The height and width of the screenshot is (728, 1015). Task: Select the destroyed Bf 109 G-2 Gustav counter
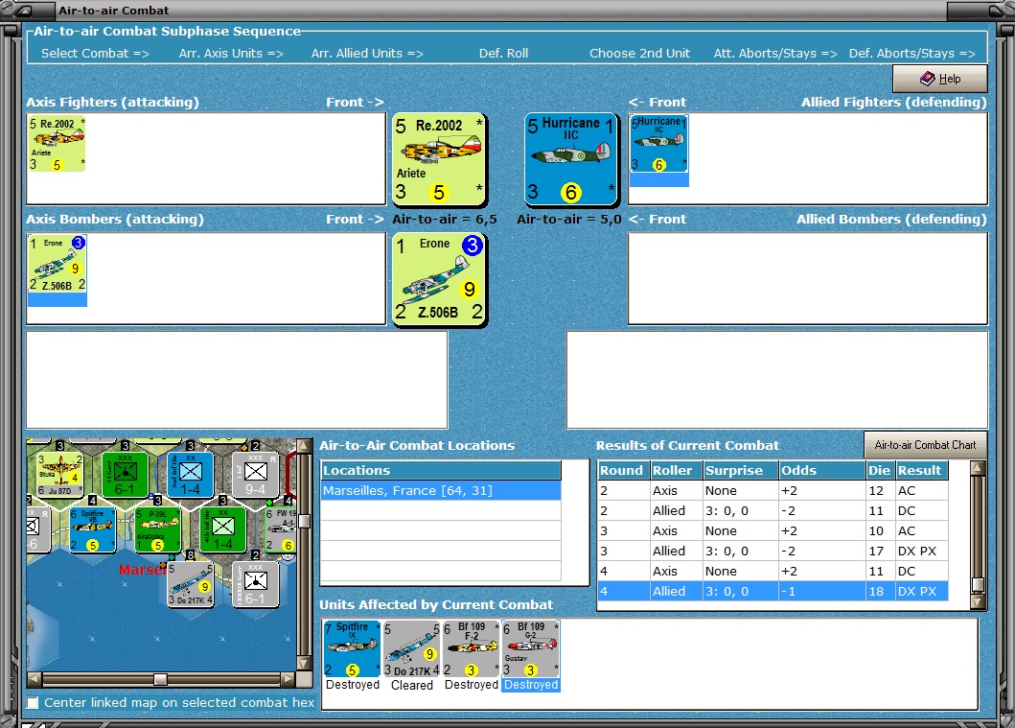[531, 649]
